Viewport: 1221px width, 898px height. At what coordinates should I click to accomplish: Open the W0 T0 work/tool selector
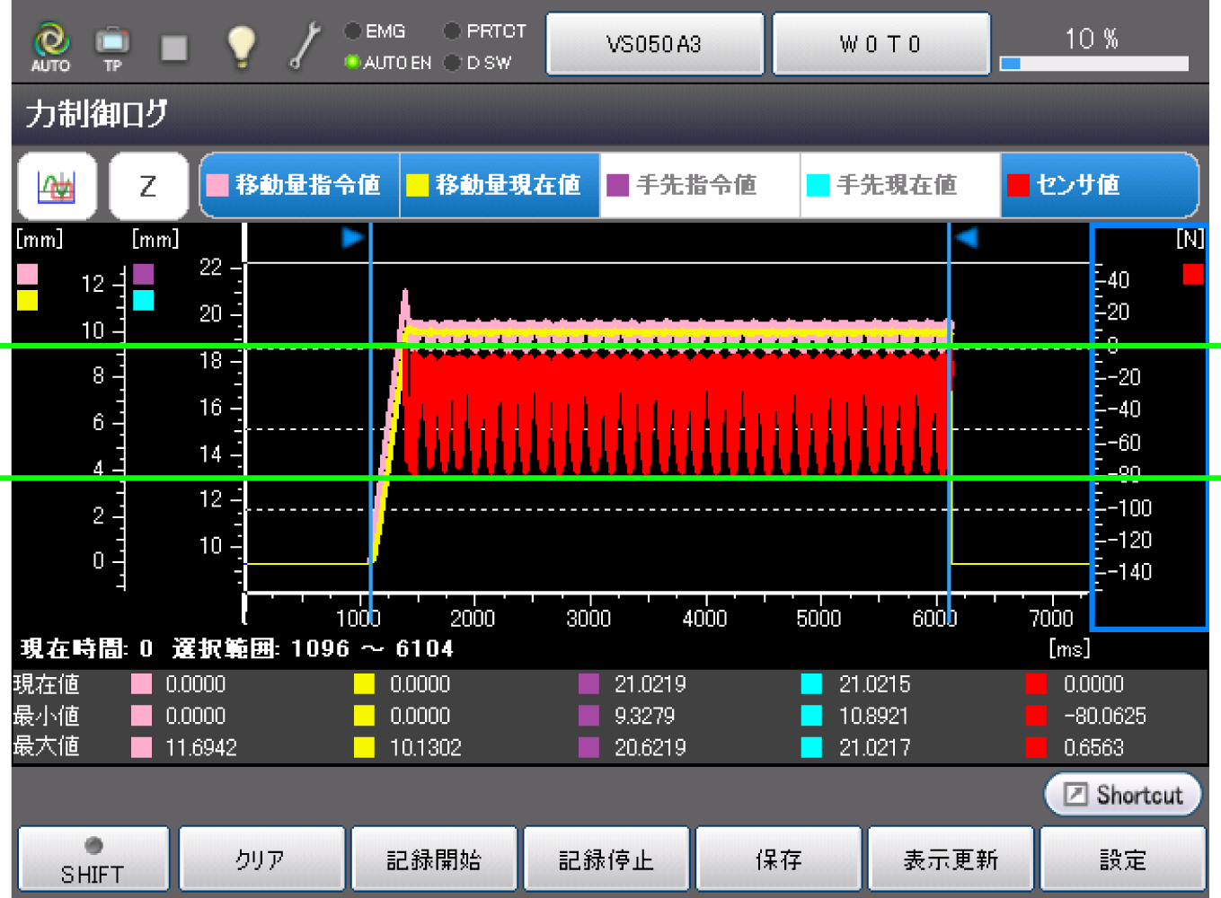(x=880, y=44)
